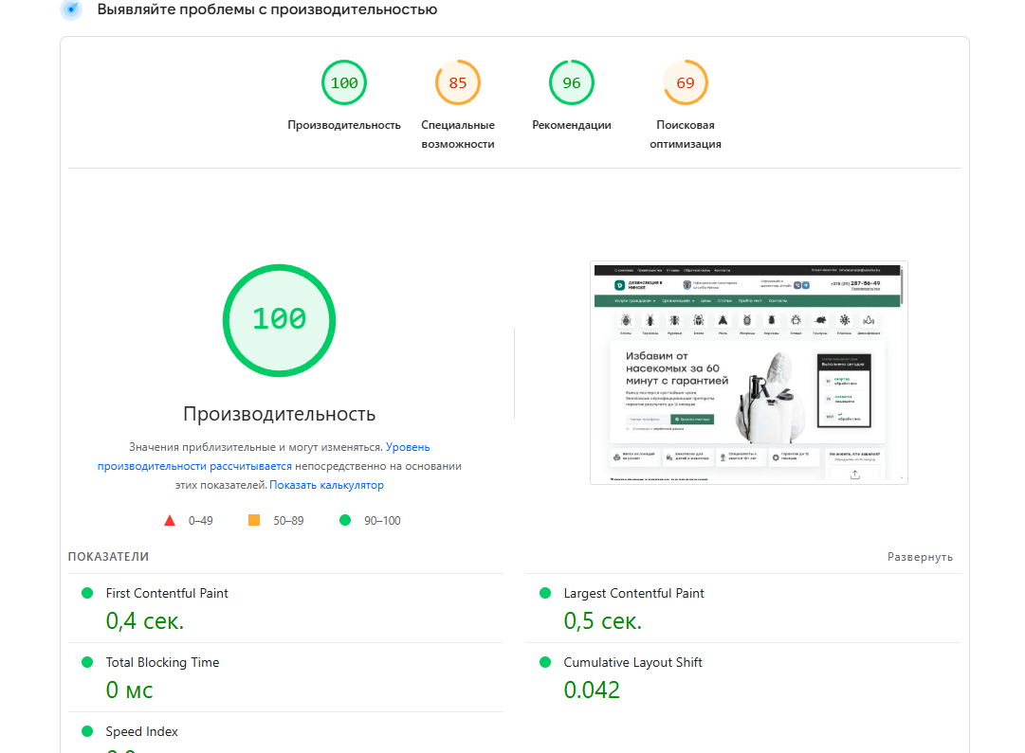Click the green circle 90–100 legend icon
Viewport: 1025px width, 753px height.
345,520
